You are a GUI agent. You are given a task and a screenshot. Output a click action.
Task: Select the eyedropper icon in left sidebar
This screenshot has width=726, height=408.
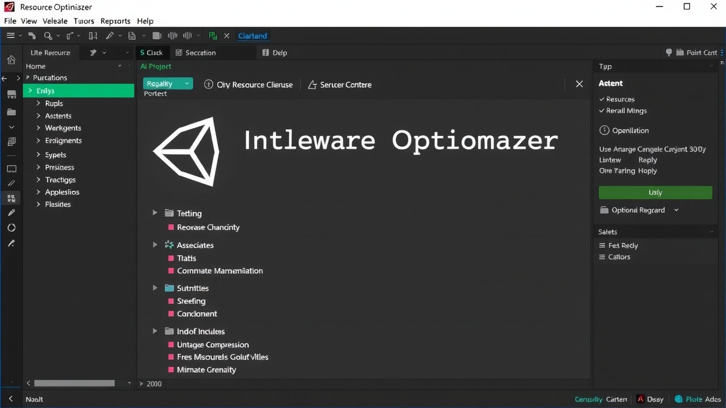point(11,243)
